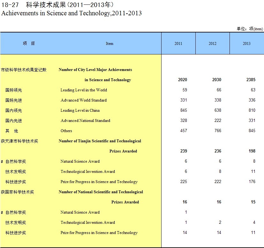
Task: Click the 2013 Tianjin prizes total 198
Action: pyautogui.click(x=252, y=151)
